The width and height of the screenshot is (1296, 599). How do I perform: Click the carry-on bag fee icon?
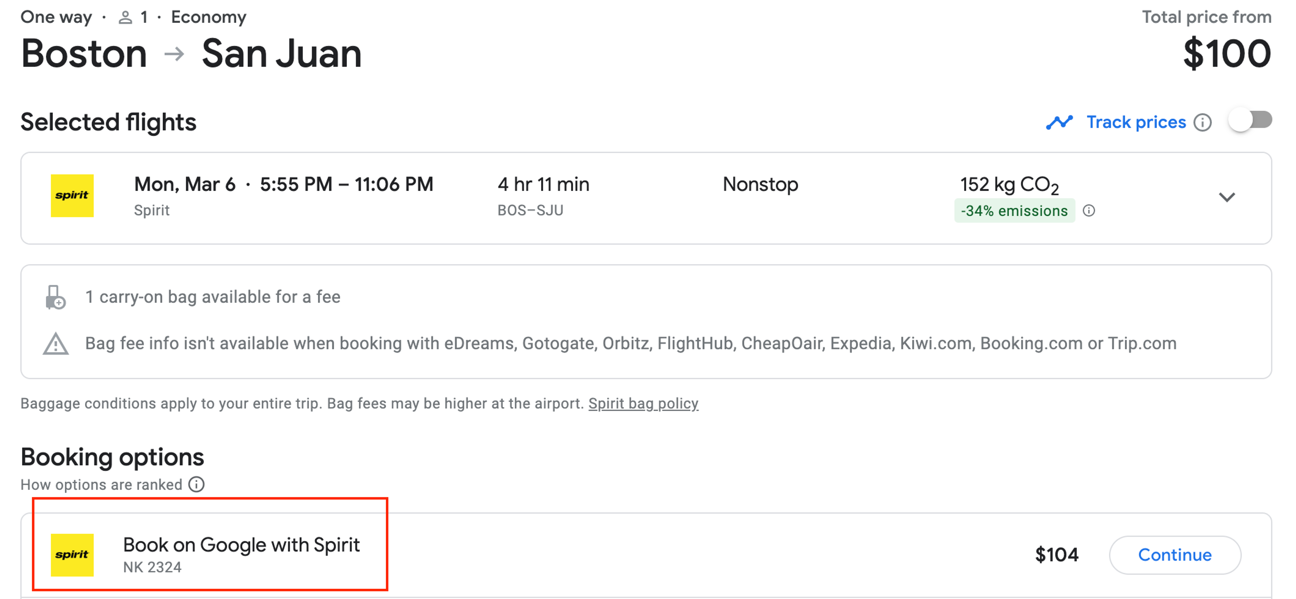click(55, 297)
